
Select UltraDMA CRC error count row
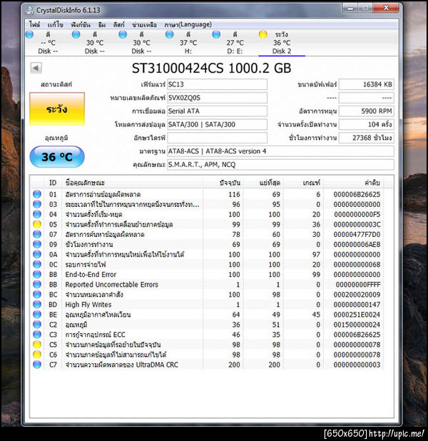[207, 365]
